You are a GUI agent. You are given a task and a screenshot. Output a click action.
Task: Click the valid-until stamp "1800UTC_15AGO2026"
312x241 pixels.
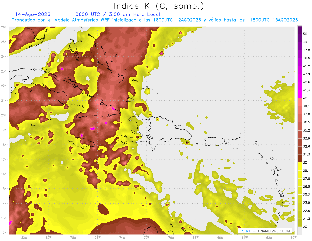pyautogui.click(x=274, y=20)
